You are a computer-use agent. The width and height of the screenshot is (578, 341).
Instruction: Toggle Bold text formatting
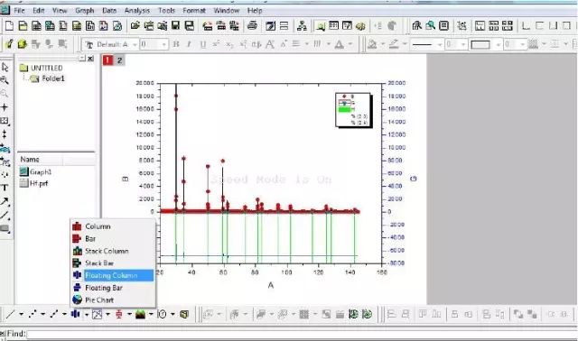point(176,44)
